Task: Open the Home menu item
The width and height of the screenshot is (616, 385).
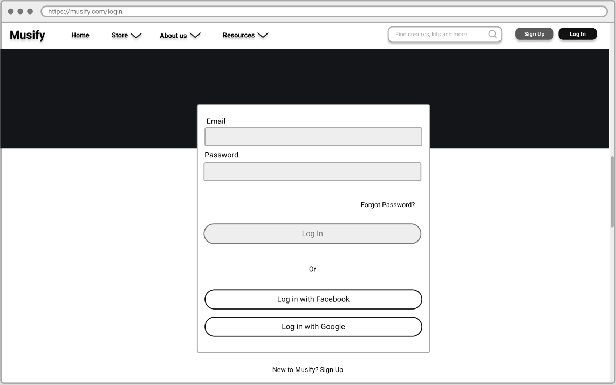Action: point(80,35)
